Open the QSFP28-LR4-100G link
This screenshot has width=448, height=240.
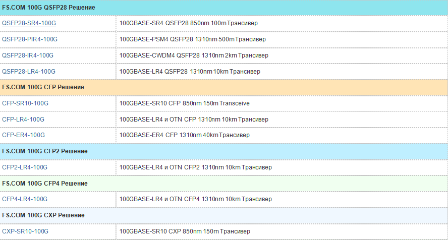pos(29,71)
